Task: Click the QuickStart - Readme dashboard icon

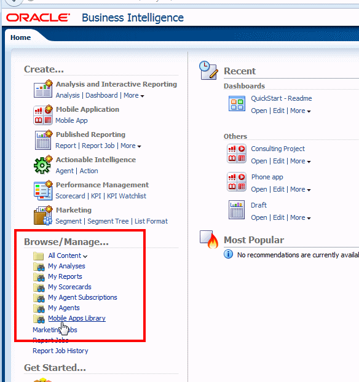Action: click(x=237, y=104)
